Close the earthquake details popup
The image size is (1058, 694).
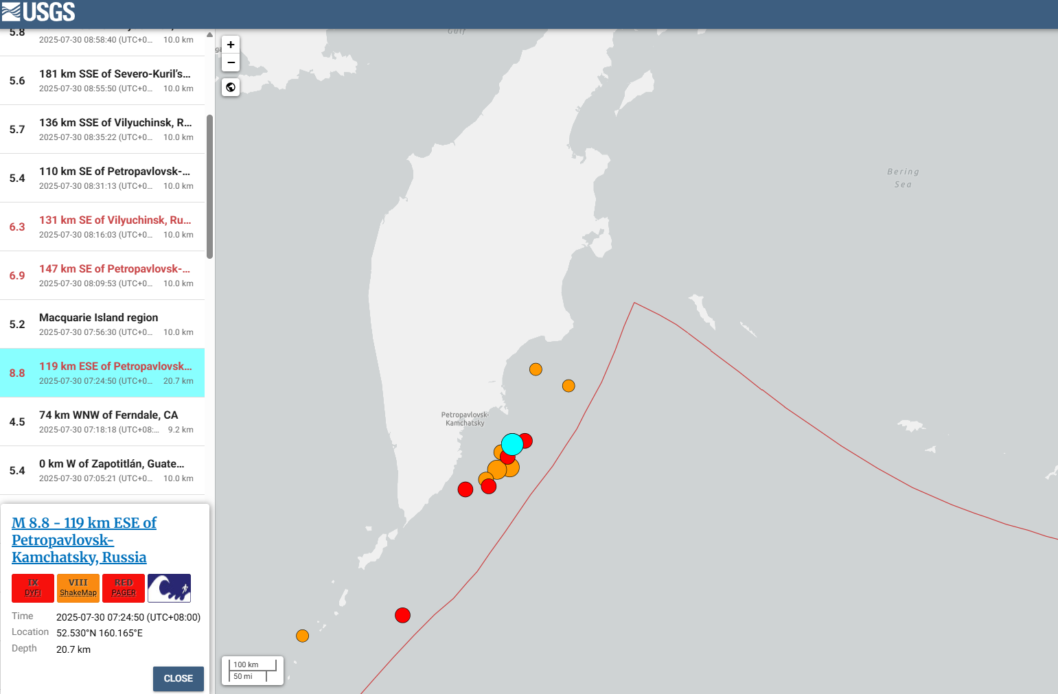click(x=178, y=678)
